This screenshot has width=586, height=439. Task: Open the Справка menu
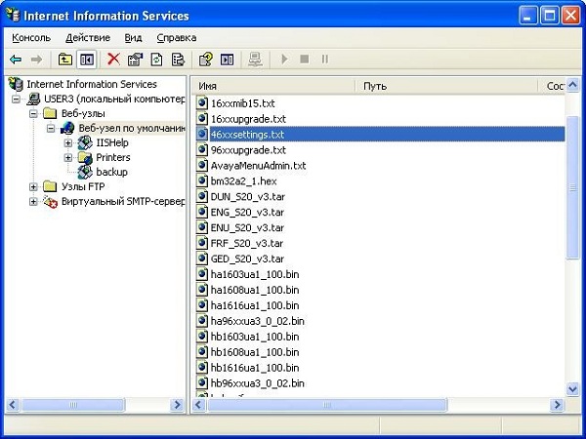[x=177, y=38]
